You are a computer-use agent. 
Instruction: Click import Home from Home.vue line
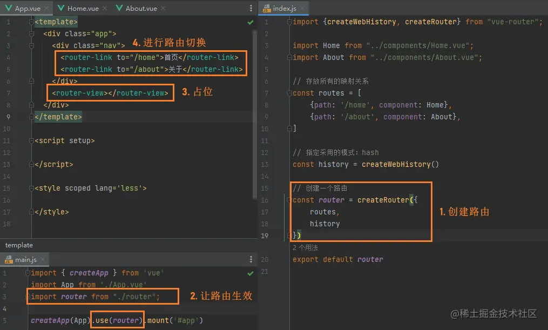point(383,45)
